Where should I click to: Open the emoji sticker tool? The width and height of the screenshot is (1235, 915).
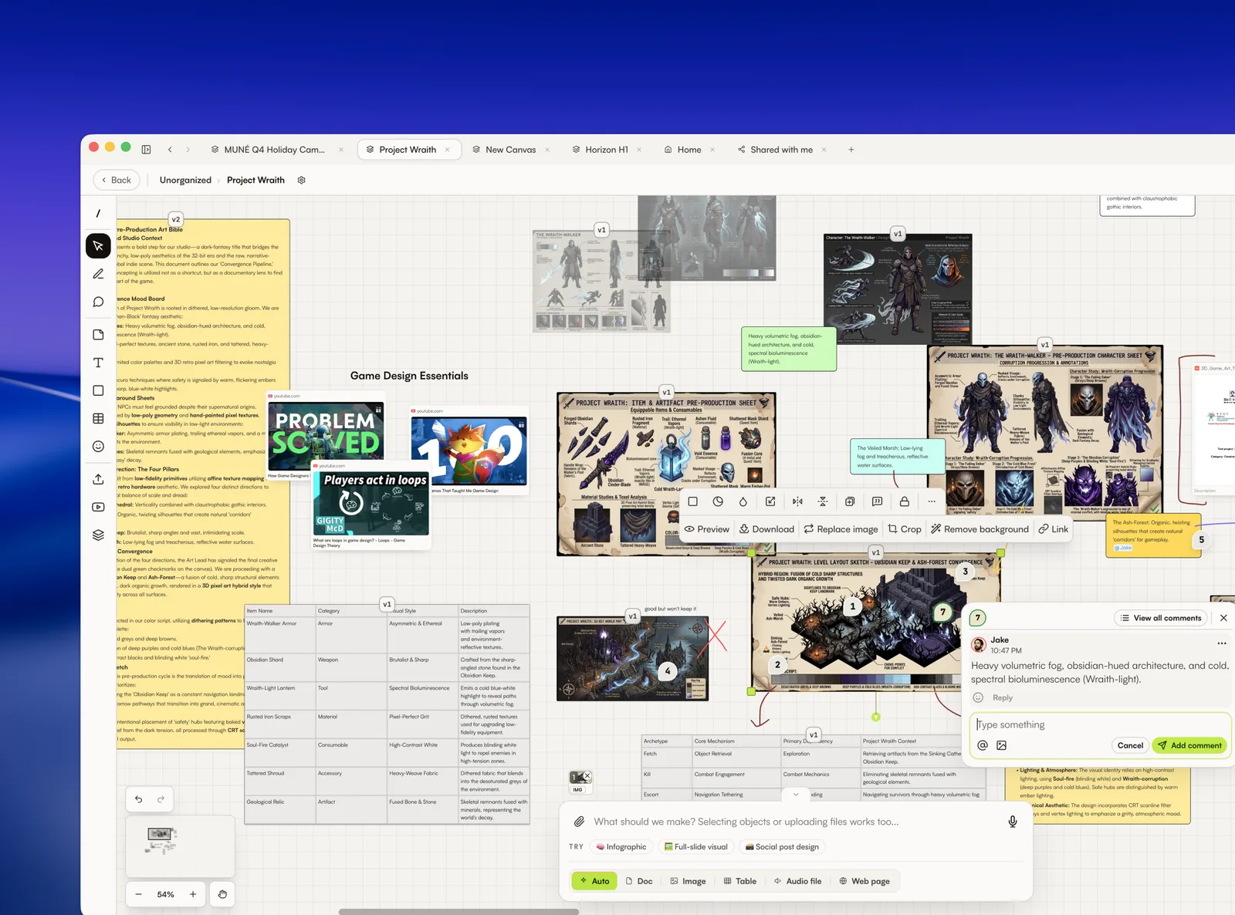pyautogui.click(x=98, y=446)
